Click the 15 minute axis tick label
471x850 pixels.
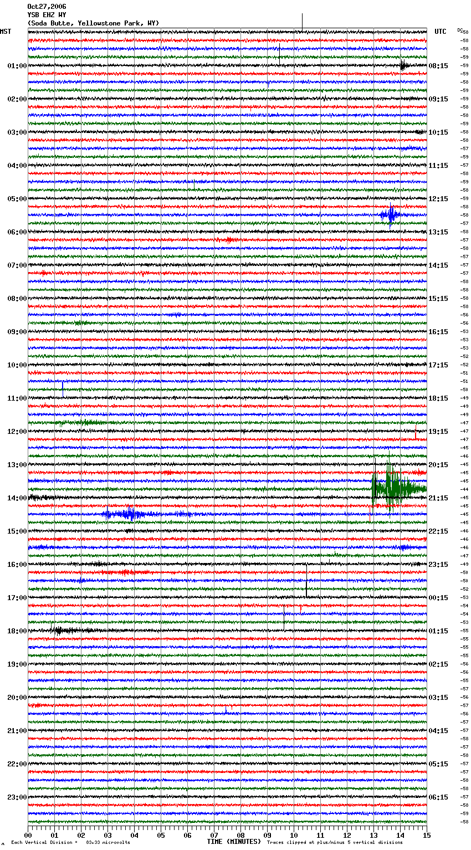[427, 835]
